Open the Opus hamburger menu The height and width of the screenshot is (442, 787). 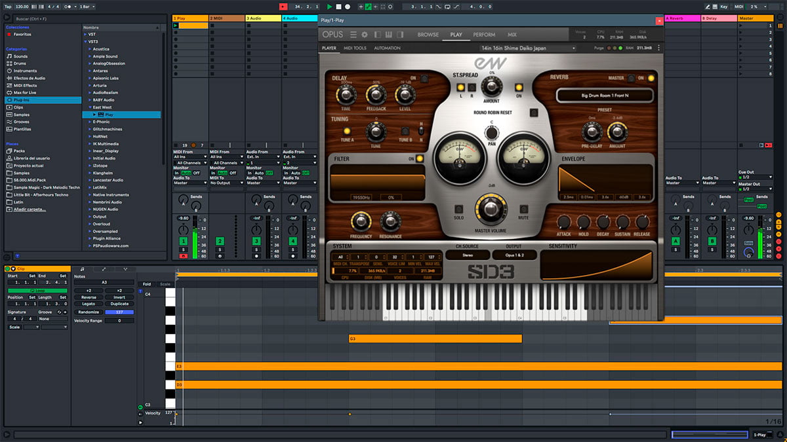353,35
